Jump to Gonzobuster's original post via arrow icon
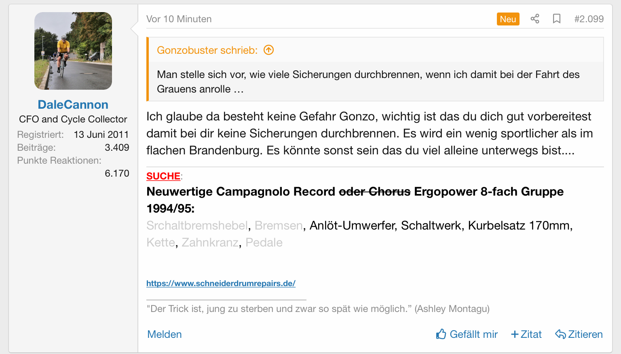The height and width of the screenshot is (354, 621). point(269,50)
